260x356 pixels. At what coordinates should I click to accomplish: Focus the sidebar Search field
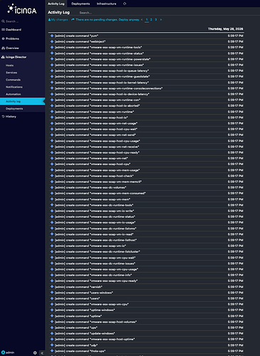click(x=22, y=21)
